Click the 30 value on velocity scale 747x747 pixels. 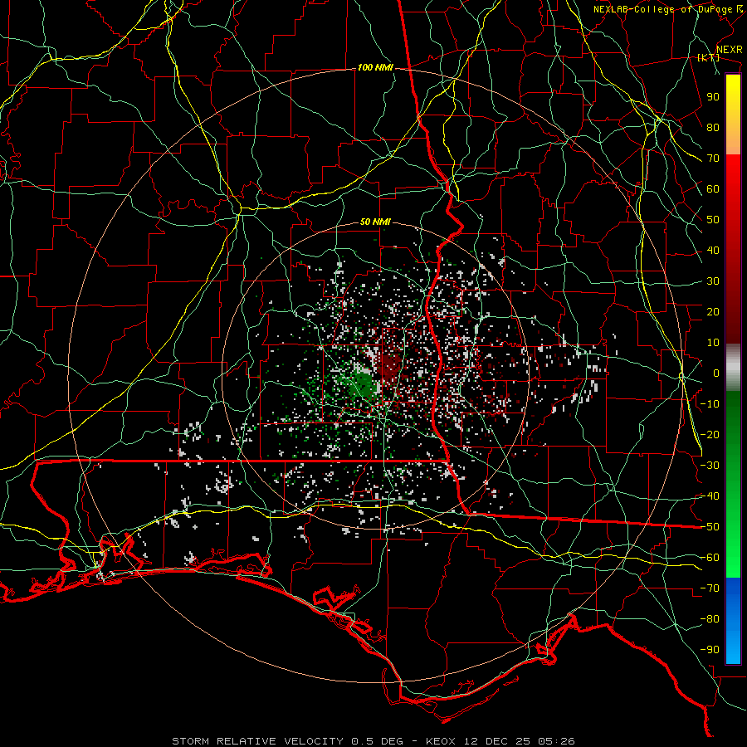coord(713,281)
